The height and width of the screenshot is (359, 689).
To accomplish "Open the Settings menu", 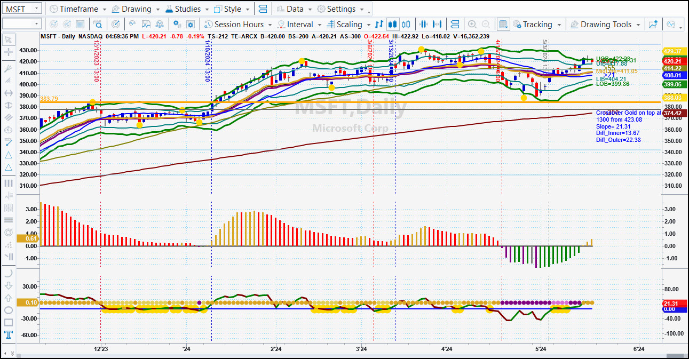I will 340,9.
